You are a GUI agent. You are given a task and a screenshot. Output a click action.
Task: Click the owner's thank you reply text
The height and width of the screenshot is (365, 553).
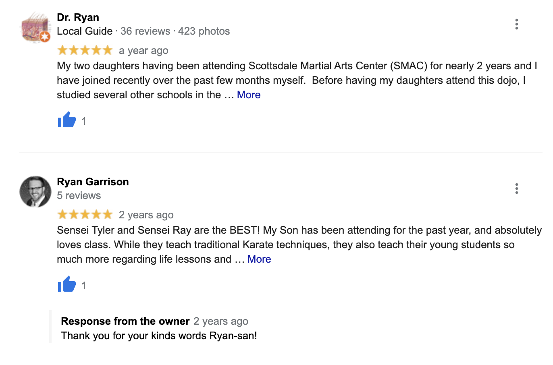tap(159, 336)
